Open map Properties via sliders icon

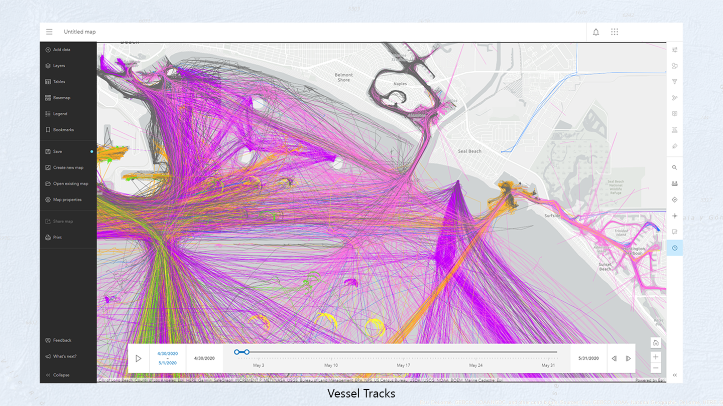(x=674, y=50)
